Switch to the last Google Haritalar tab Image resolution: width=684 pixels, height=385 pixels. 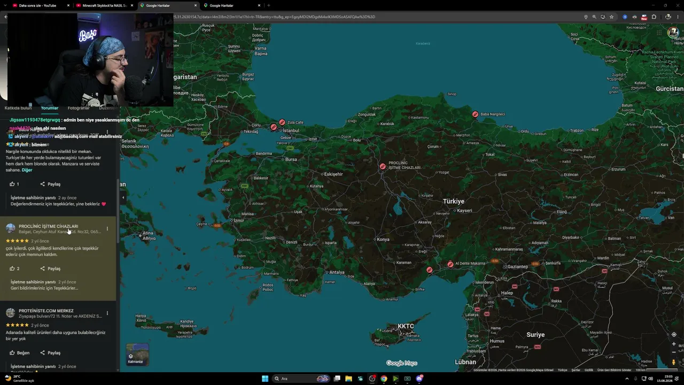pos(232,5)
